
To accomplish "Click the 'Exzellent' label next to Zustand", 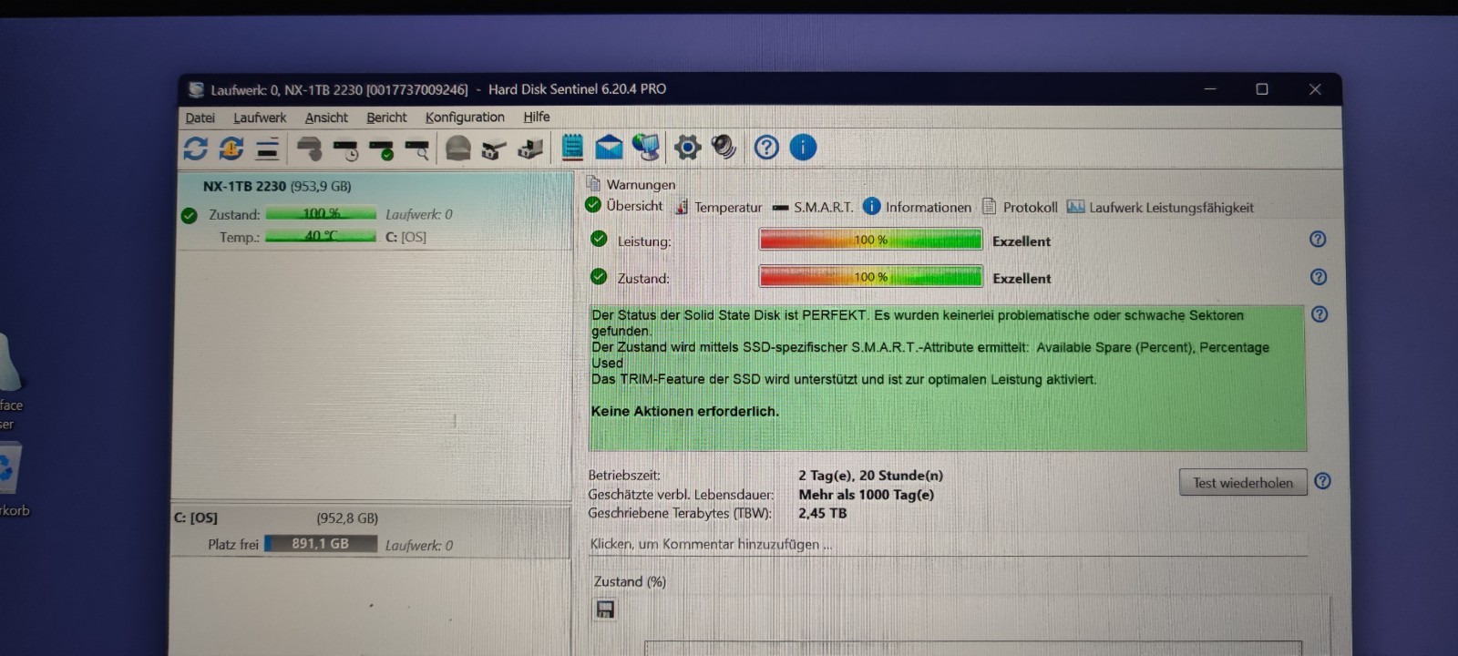I will [x=1022, y=279].
